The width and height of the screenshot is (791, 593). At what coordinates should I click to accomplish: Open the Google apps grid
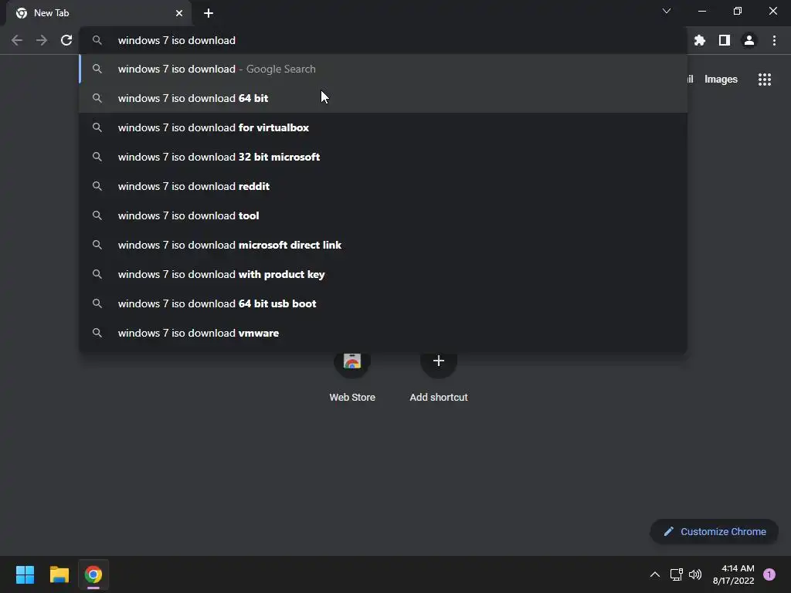pos(764,79)
